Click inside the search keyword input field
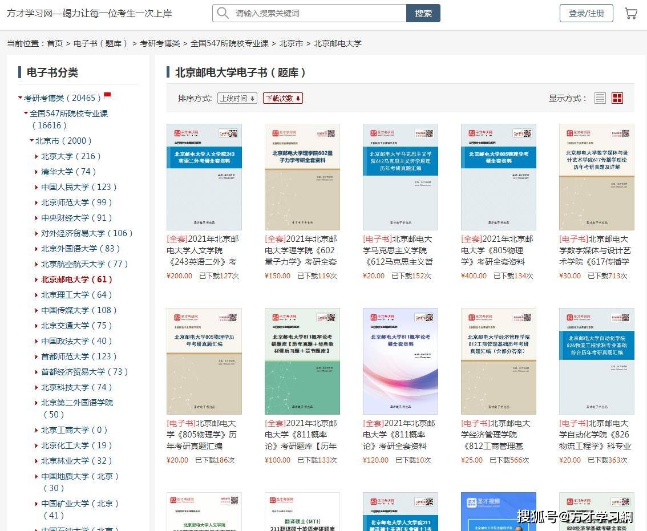The image size is (647, 531). point(314,13)
